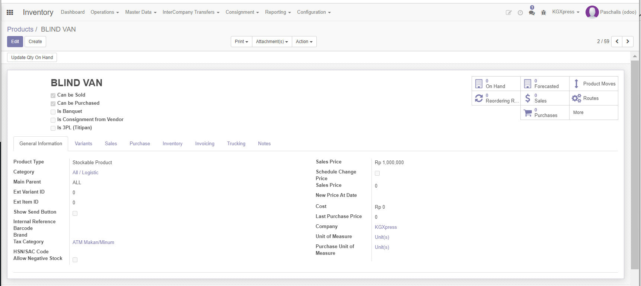Click the Edit button
The width and height of the screenshot is (641, 286).
click(15, 42)
